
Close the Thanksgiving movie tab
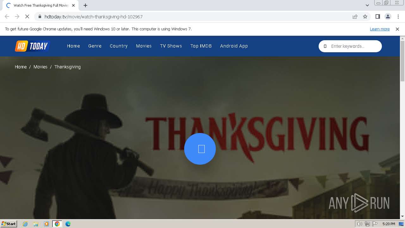click(73, 5)
